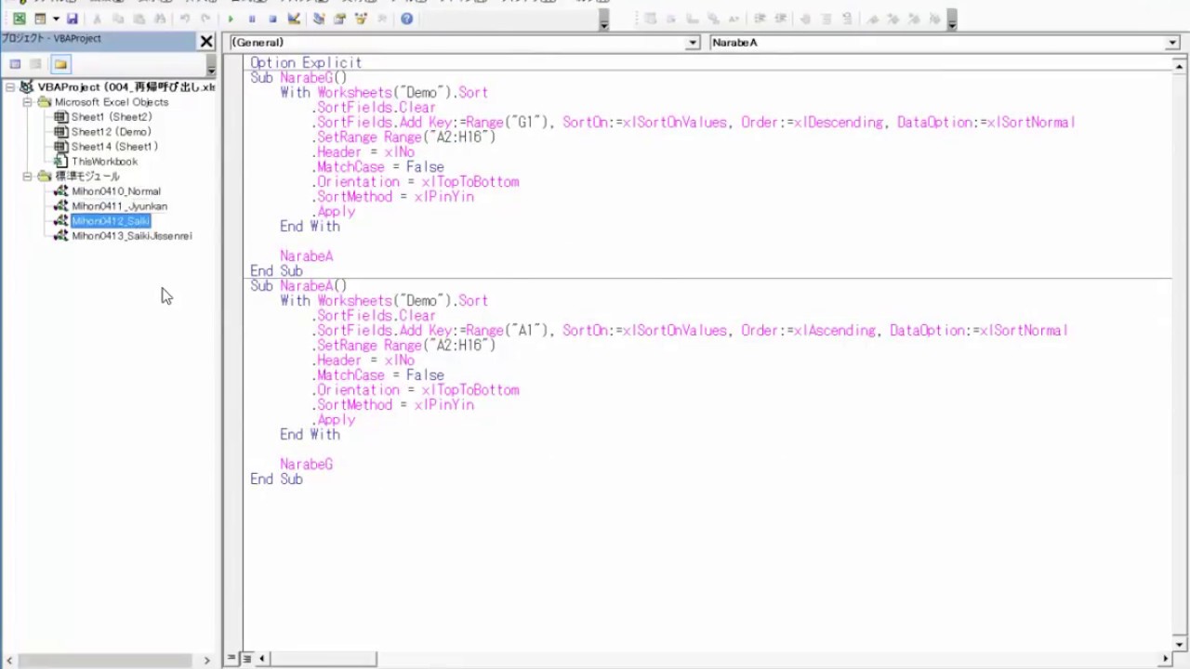
Task: Collapse the Microsoft Excel Objects folder
Action: click(x=28, y=102)
